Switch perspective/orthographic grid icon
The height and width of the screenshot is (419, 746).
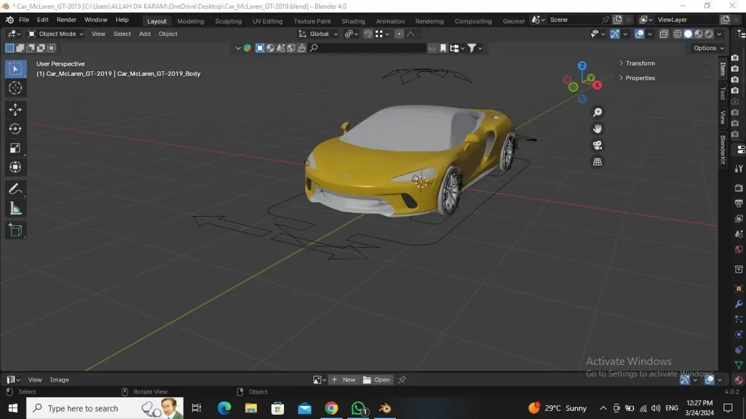(597, 161)
